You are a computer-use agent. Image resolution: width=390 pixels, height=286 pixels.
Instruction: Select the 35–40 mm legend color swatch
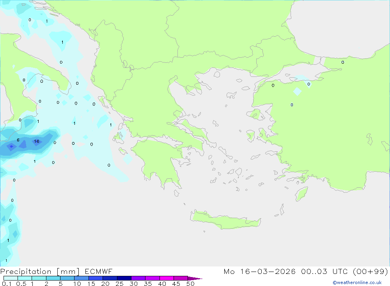tap(152, 278)
